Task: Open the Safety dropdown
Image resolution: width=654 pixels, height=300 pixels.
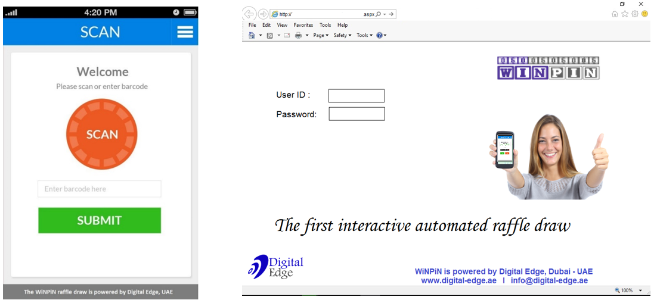Action: 342,36
